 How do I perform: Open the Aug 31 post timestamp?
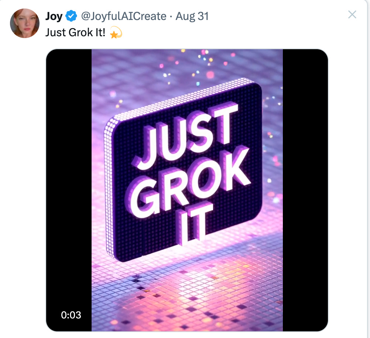coord(192,16)
